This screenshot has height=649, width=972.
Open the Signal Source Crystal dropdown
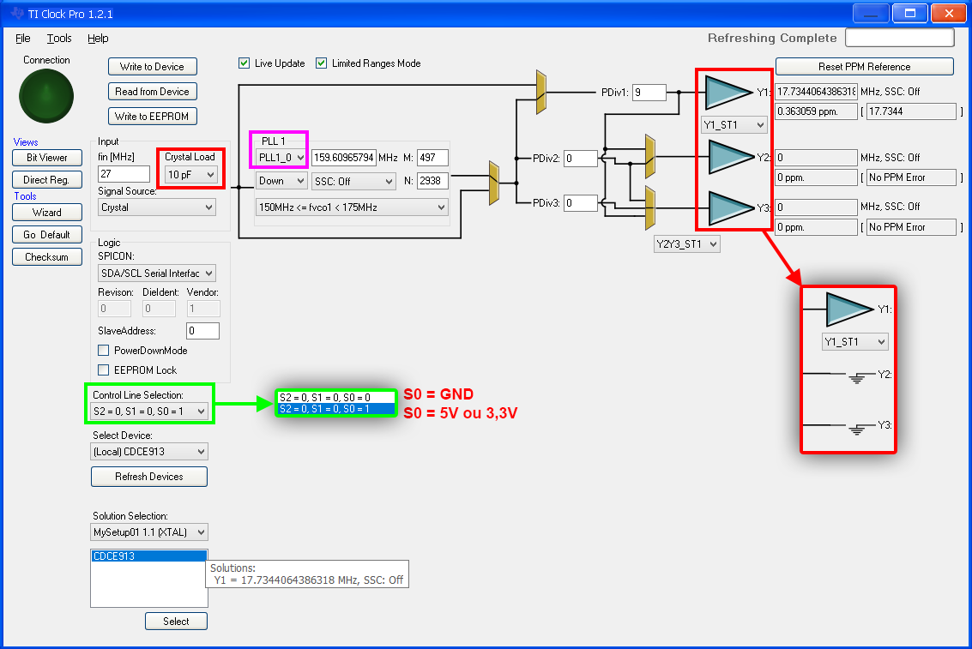point(157,207)
